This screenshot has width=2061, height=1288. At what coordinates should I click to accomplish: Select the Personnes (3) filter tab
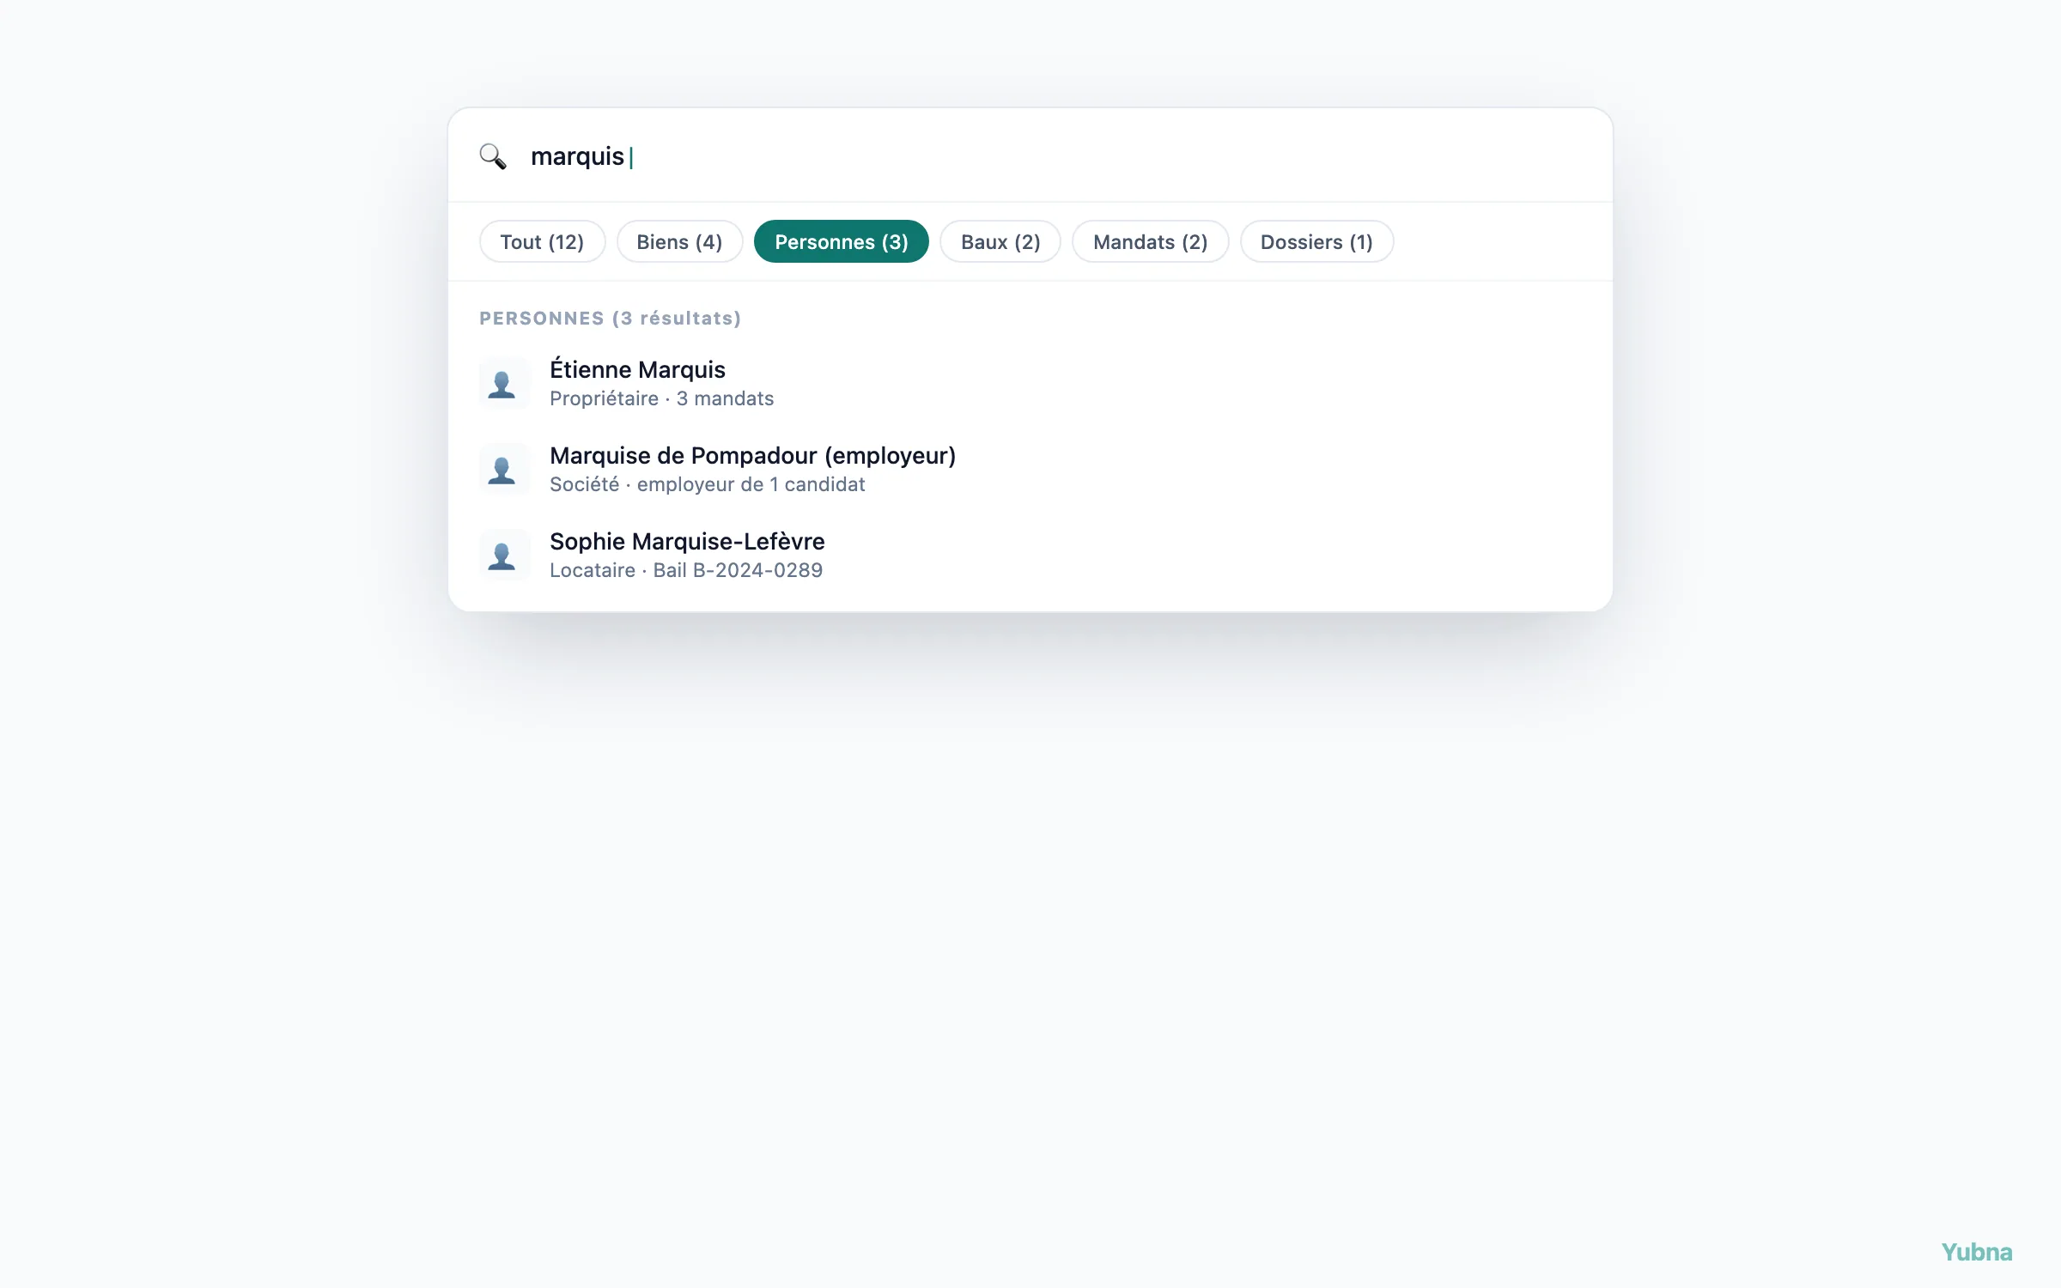pyautogui.click(x=841, y=242)
